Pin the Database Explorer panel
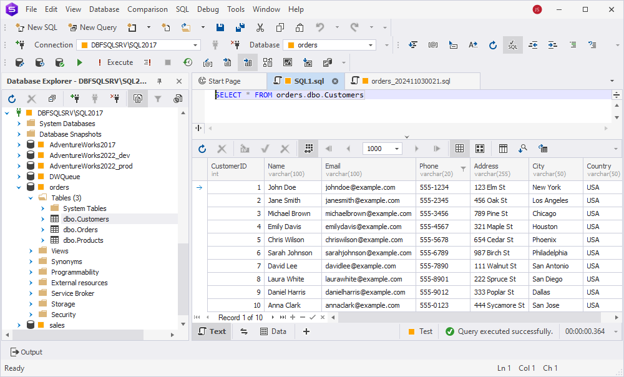This screenshot has width=624, height=377. [x=159, y=81]
